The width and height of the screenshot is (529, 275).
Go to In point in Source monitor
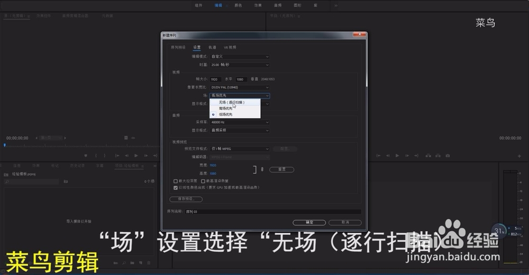click(x=117, y=156)
